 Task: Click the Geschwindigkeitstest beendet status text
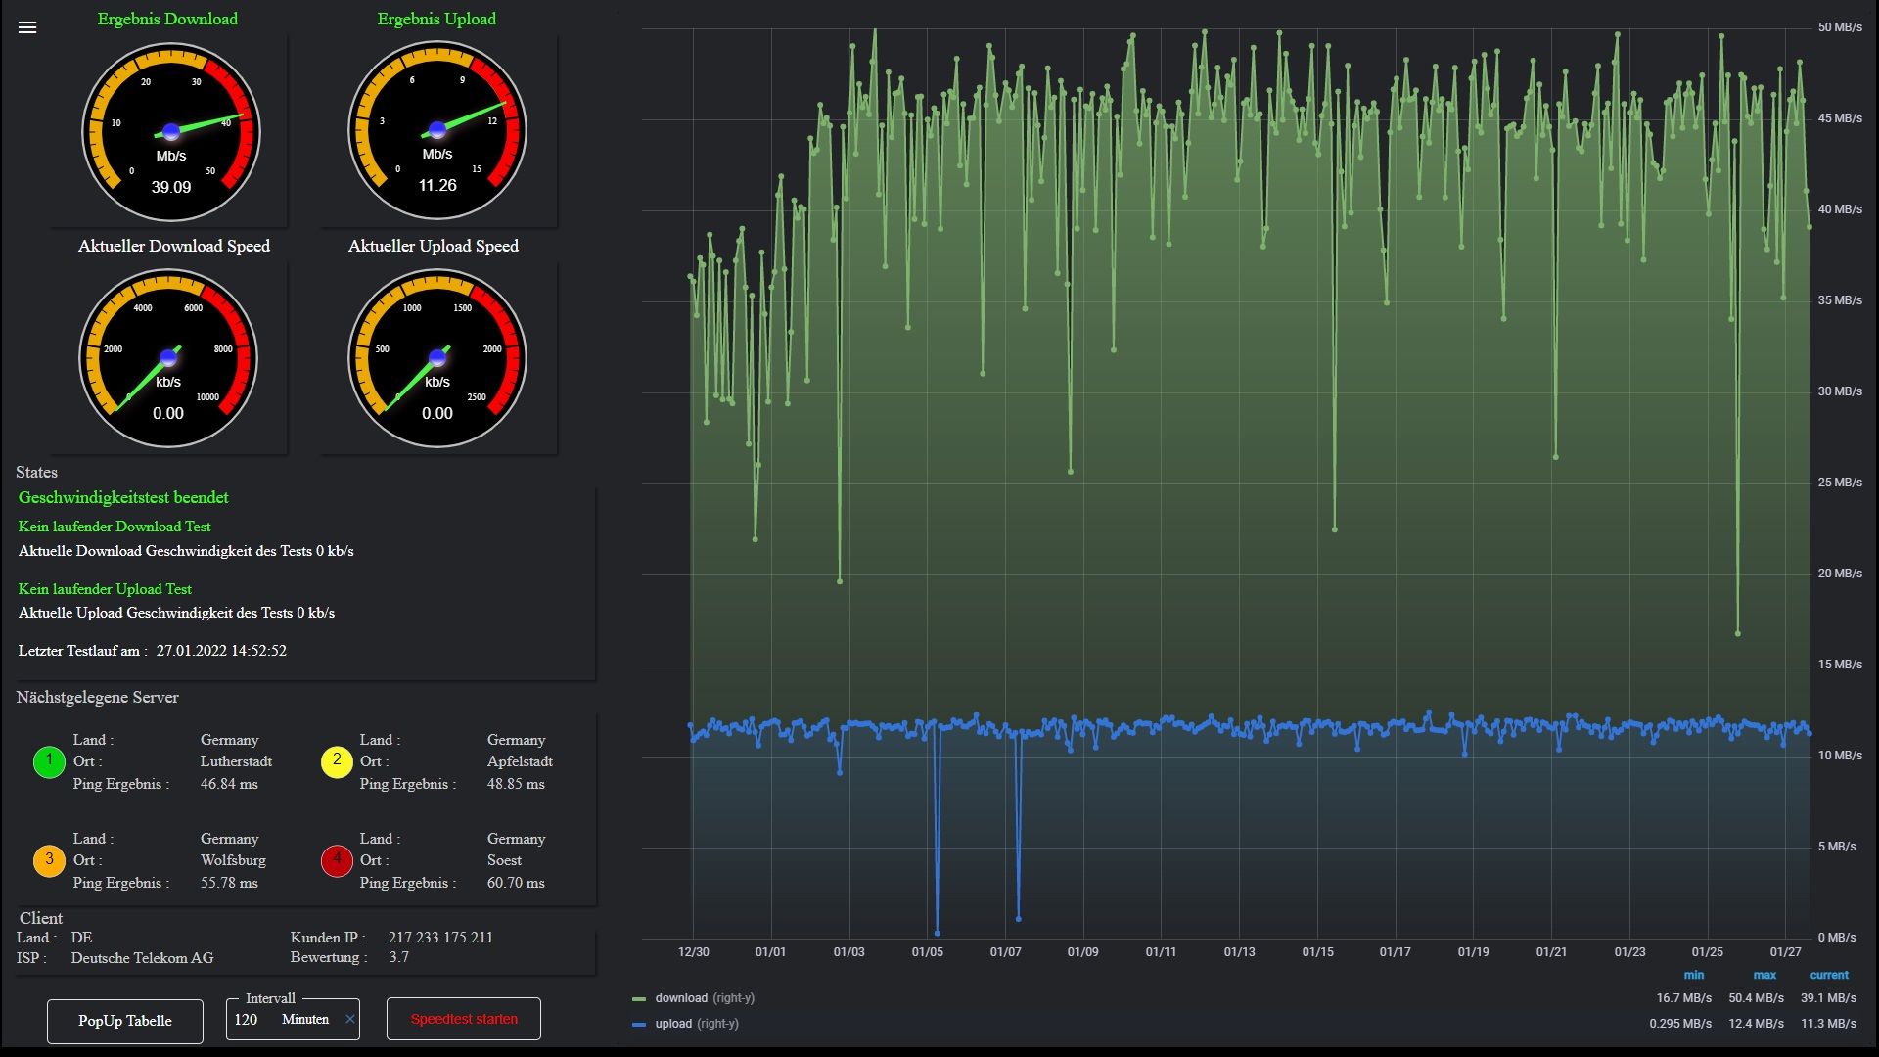pyautogui.click(x=123, y=497)
